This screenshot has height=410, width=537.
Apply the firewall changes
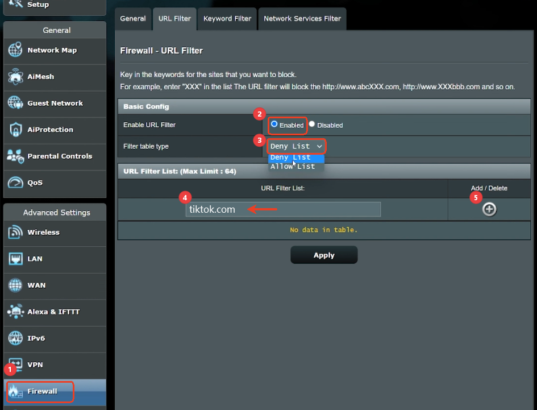pos(324,254)
